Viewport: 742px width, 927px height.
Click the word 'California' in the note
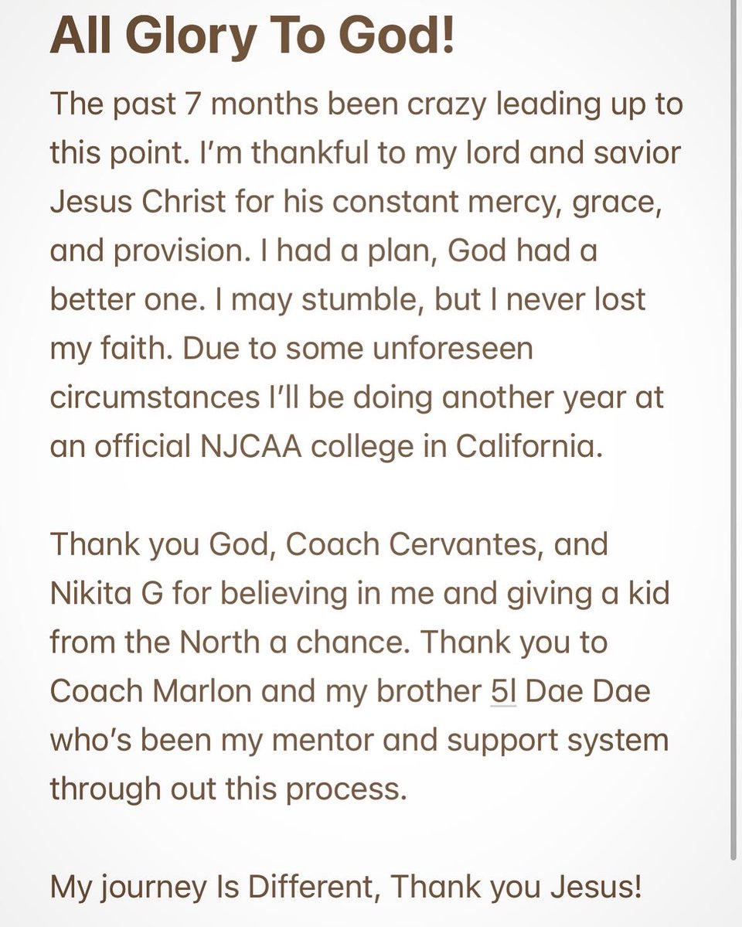point(529,446)
